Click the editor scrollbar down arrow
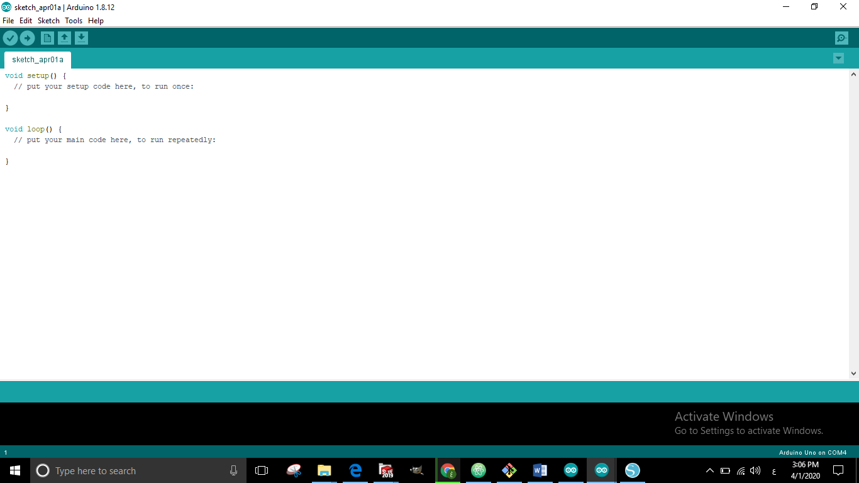 click(x=854, y=374)
